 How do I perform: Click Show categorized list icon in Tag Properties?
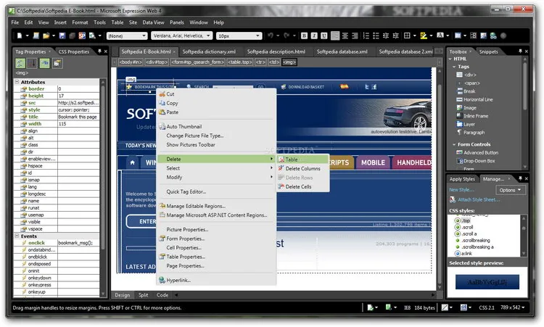coord(20,63)
